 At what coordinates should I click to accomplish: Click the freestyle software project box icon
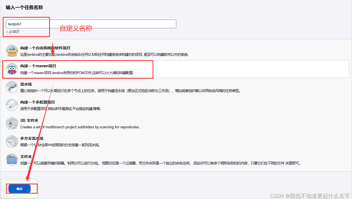(12, 51)
